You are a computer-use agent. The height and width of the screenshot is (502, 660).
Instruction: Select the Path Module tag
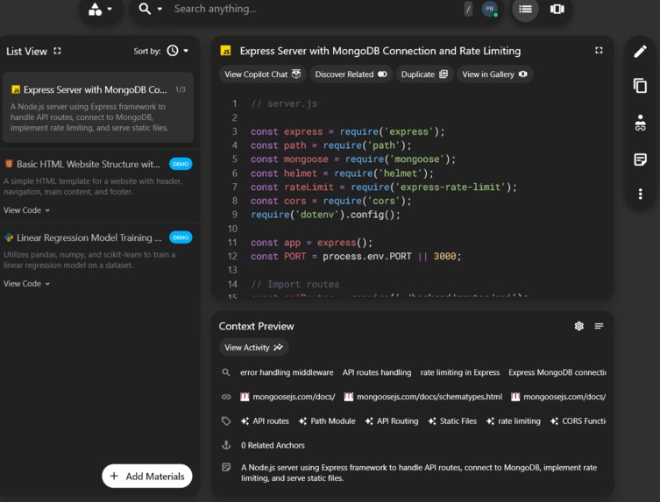327,421
